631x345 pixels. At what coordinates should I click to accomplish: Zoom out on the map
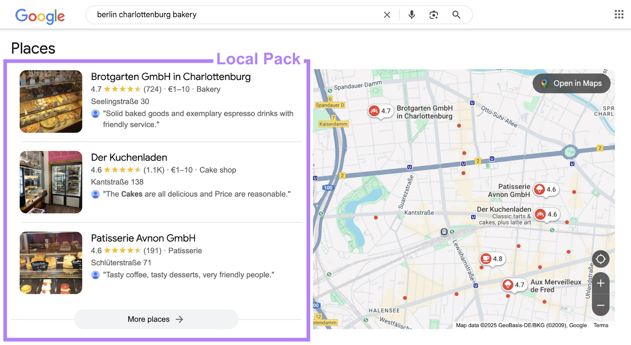click(600, 305)
